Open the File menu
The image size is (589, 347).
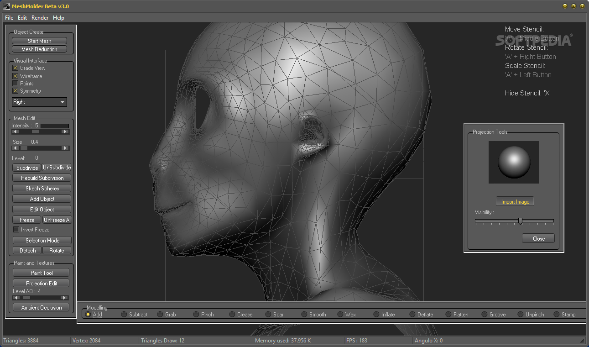(9, 18)
